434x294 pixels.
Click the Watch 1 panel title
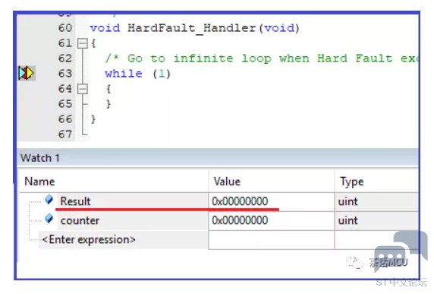click(40, 158)
